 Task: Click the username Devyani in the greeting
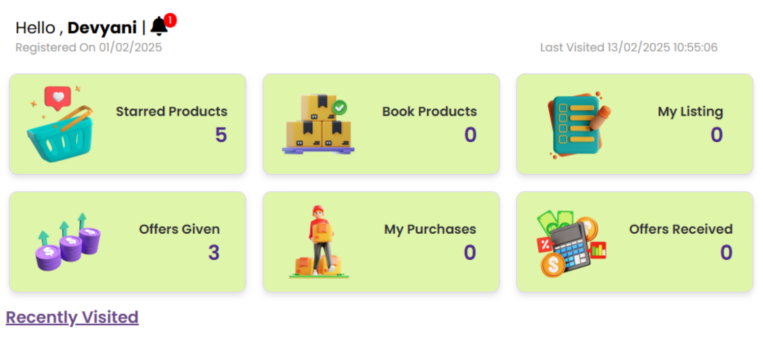pyautogui.click(x=102, y=27)
